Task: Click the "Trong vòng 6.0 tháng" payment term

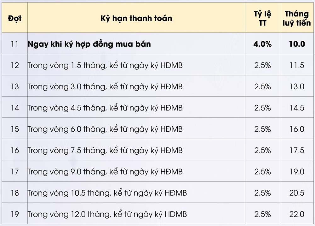Action: point(105,129)
